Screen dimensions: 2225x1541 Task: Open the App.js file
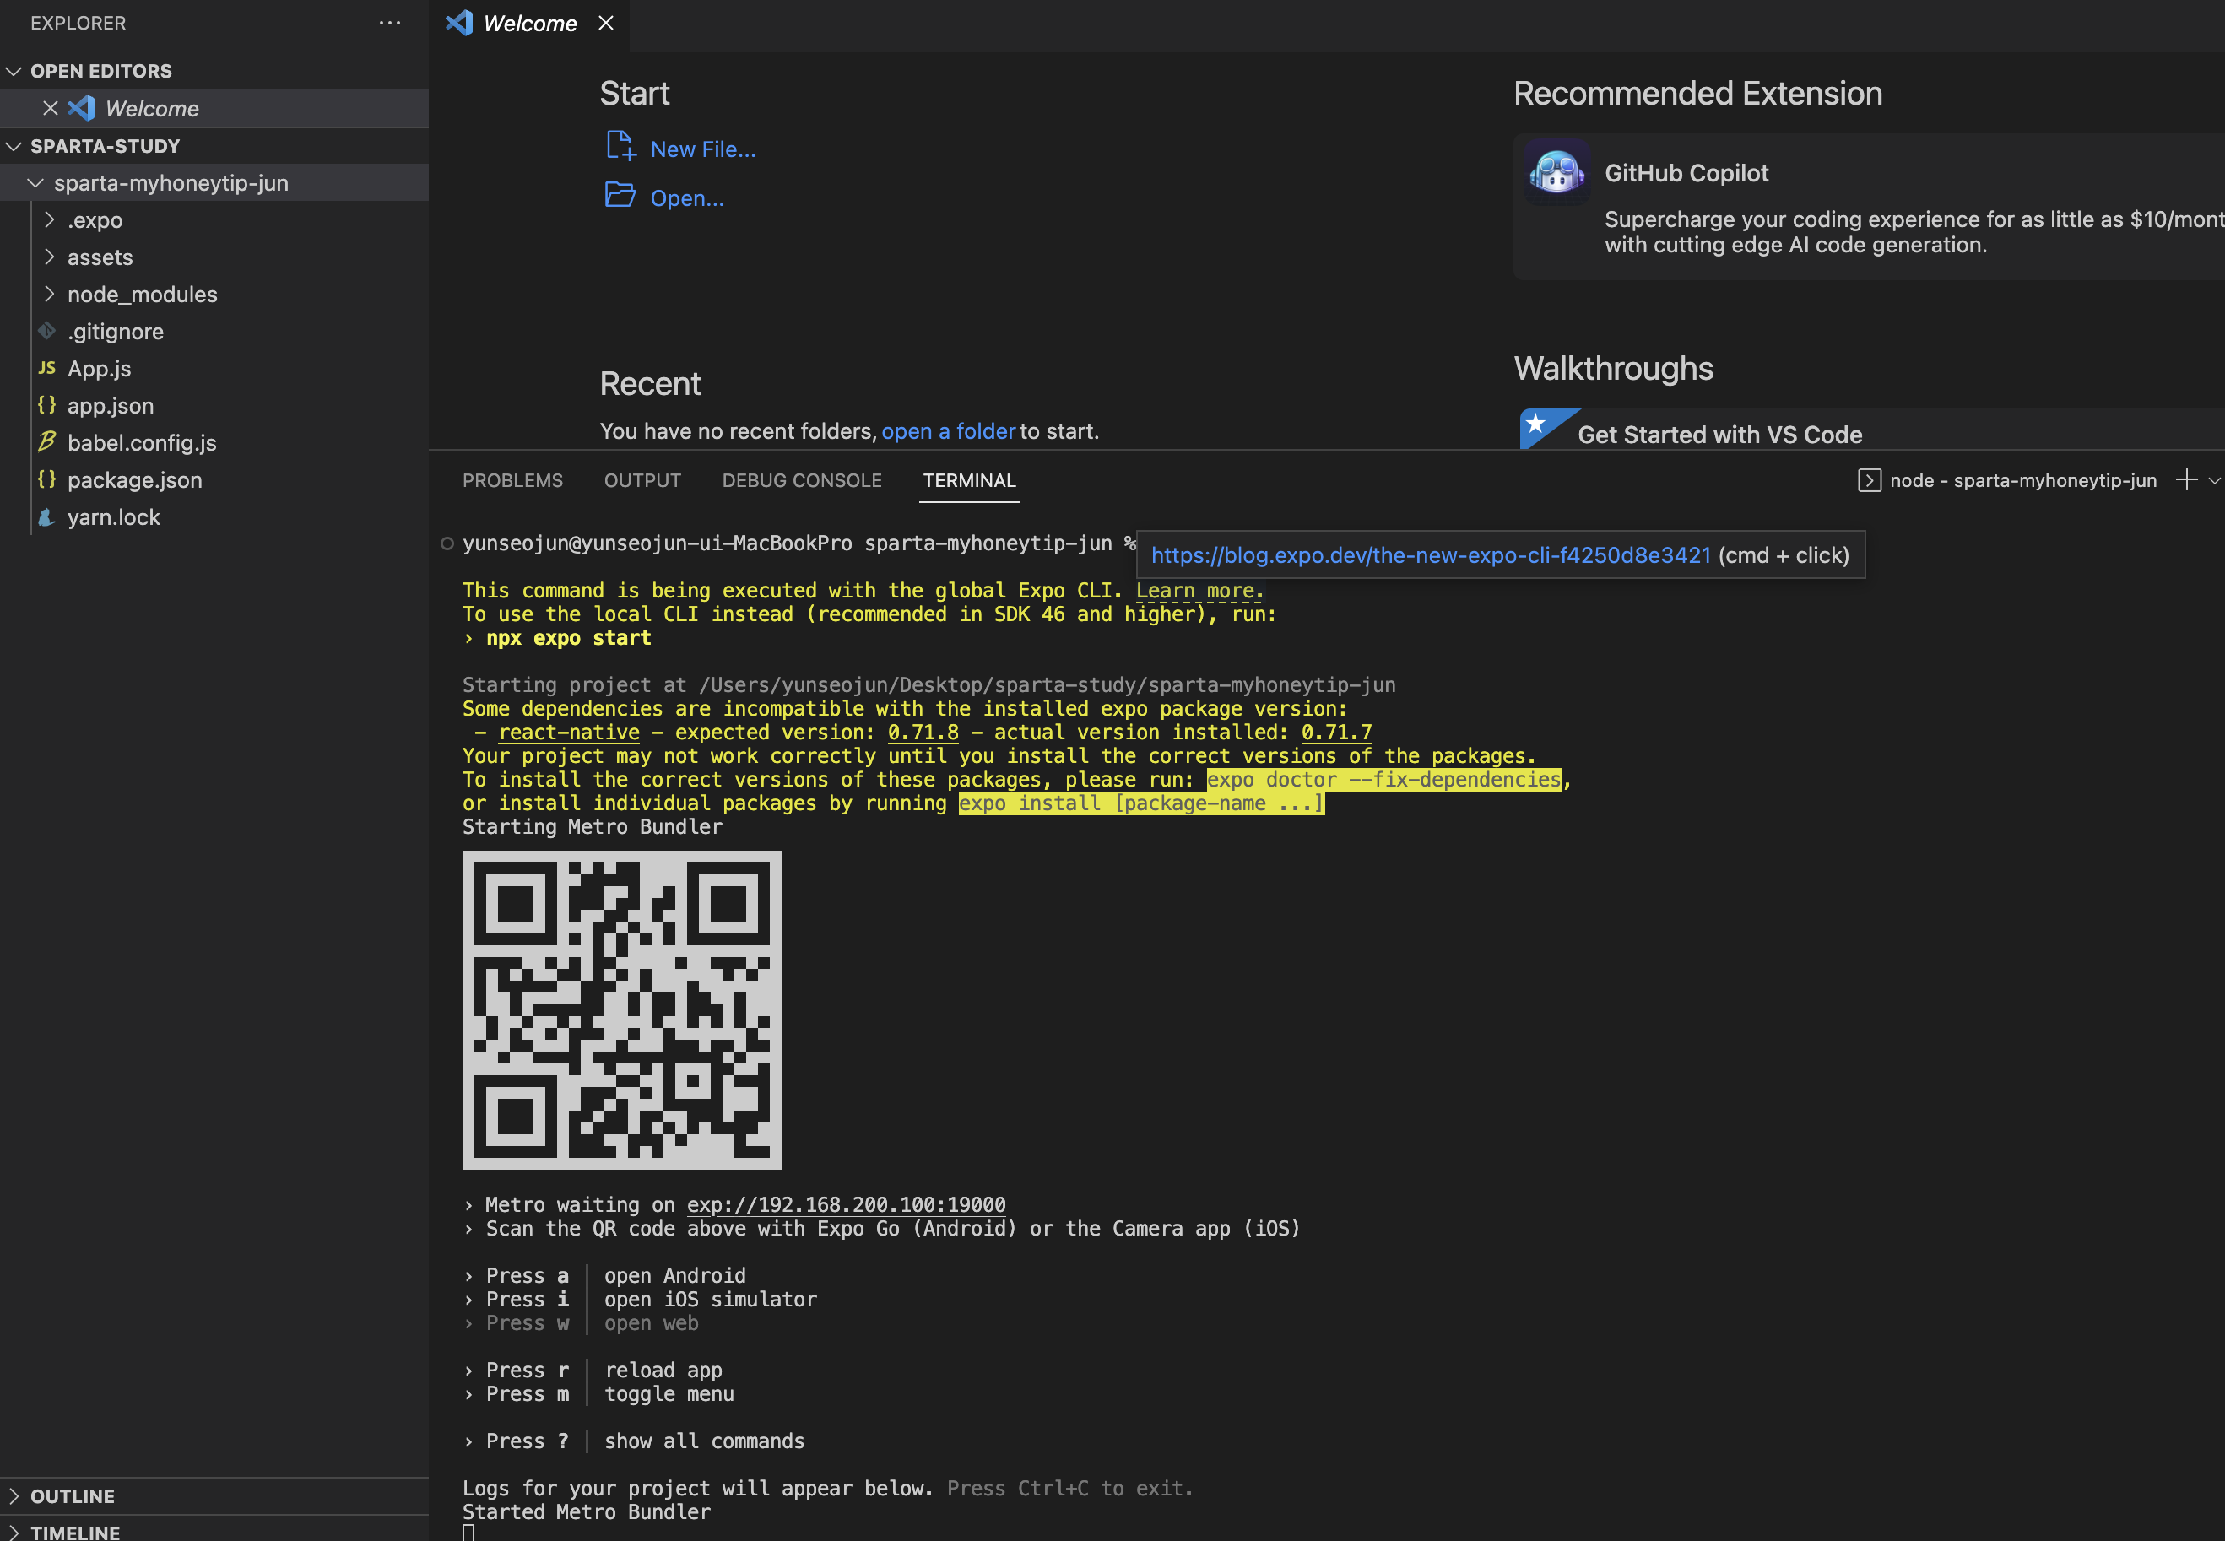(100, 368)
